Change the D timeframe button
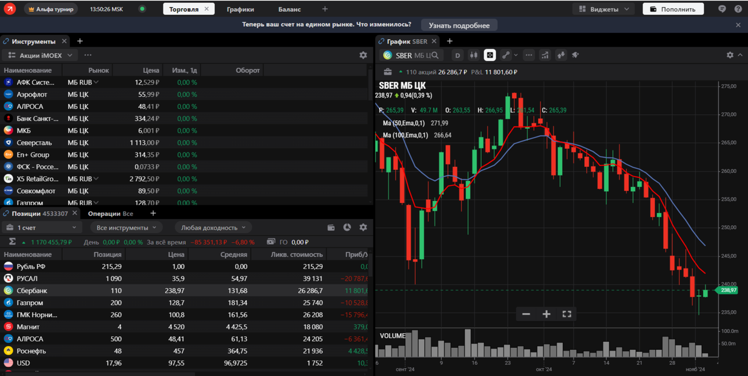Viewport: 748px width, 376px height. pos(458,55)
